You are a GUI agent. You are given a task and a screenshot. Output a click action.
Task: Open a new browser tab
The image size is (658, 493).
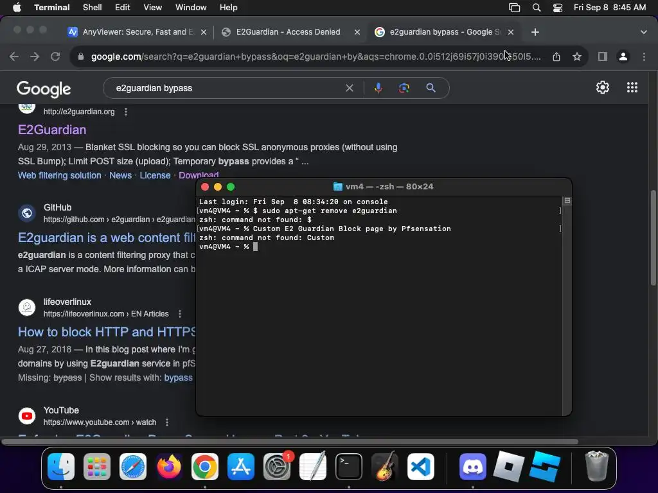pos(535,32)
